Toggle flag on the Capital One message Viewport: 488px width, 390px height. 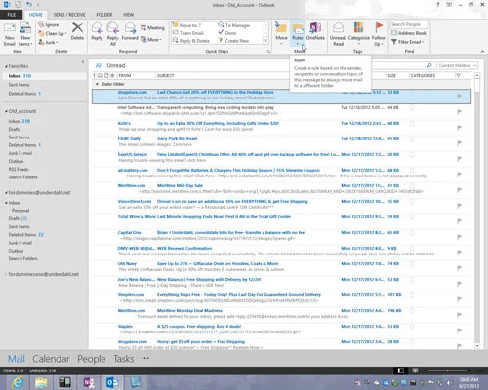coord(459,237)
